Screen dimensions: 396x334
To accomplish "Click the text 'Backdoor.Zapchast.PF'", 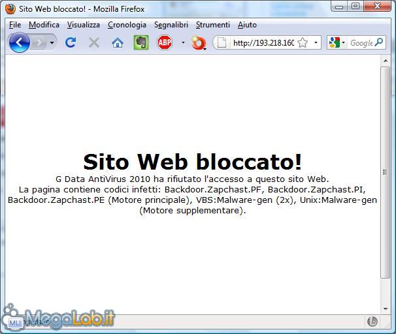I will point(213,189).
